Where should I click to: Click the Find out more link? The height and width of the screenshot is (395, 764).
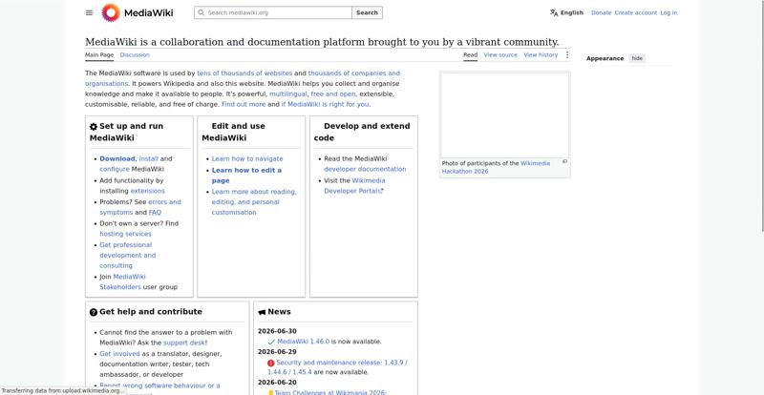click(x=244, y=104)
